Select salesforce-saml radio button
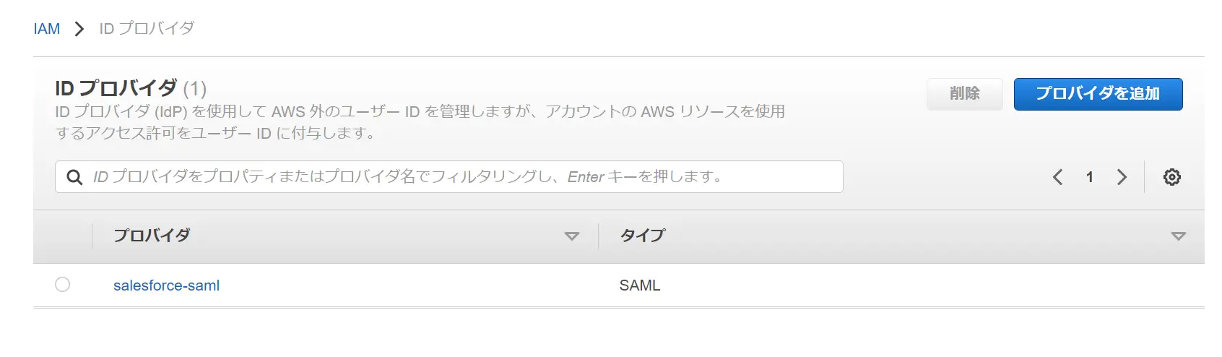The image size is (1222, 357). pyautogui.click(x=63, y=285)
